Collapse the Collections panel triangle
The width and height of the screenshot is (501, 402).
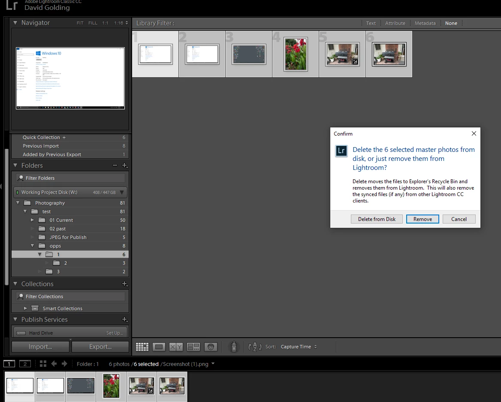[x=15, y=284]
